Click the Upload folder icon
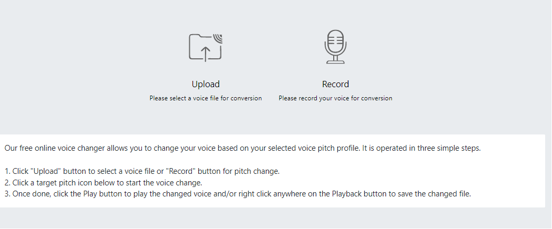This screenshot has height=229, width=552. (206, 48)
